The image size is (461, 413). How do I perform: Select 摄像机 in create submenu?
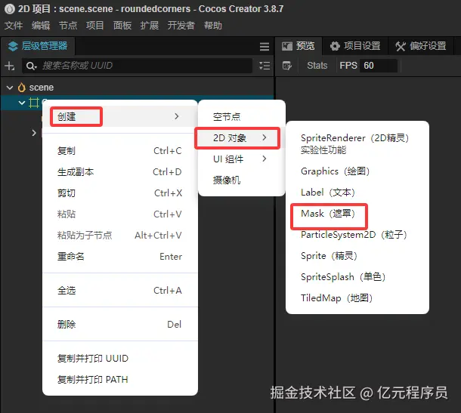242,180
